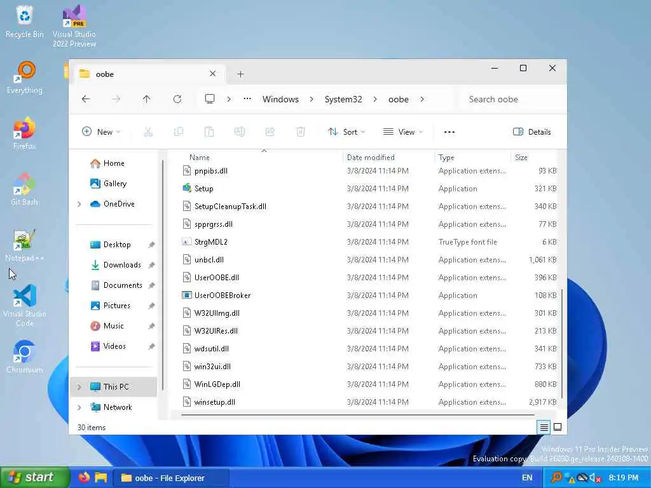
Task: Click File Explorer icon in taskbar quick launch
Action: [101, 477]
